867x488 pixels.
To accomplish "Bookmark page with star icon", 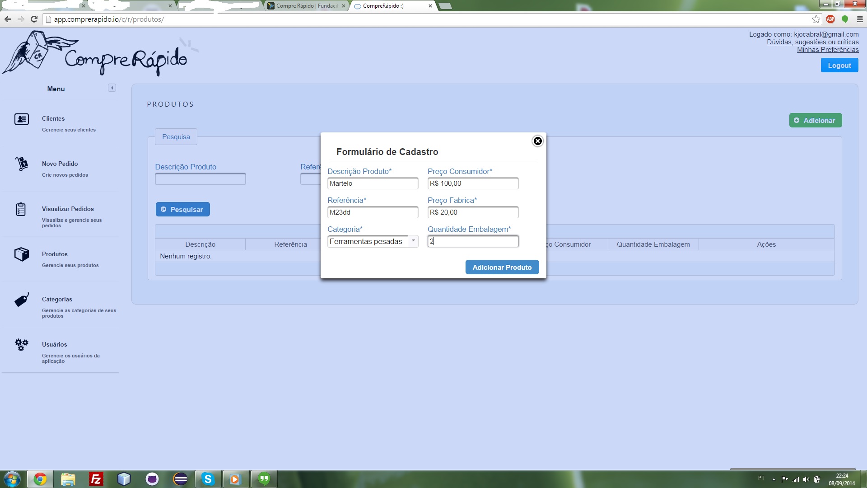I will [x=816, y=19].
